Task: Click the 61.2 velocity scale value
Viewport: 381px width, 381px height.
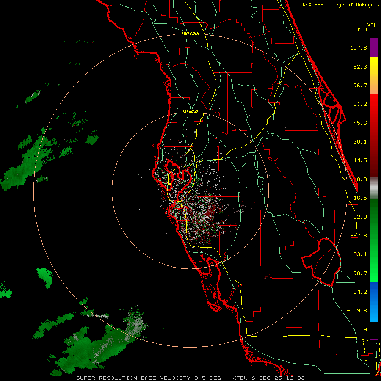Action: (360, 104)
